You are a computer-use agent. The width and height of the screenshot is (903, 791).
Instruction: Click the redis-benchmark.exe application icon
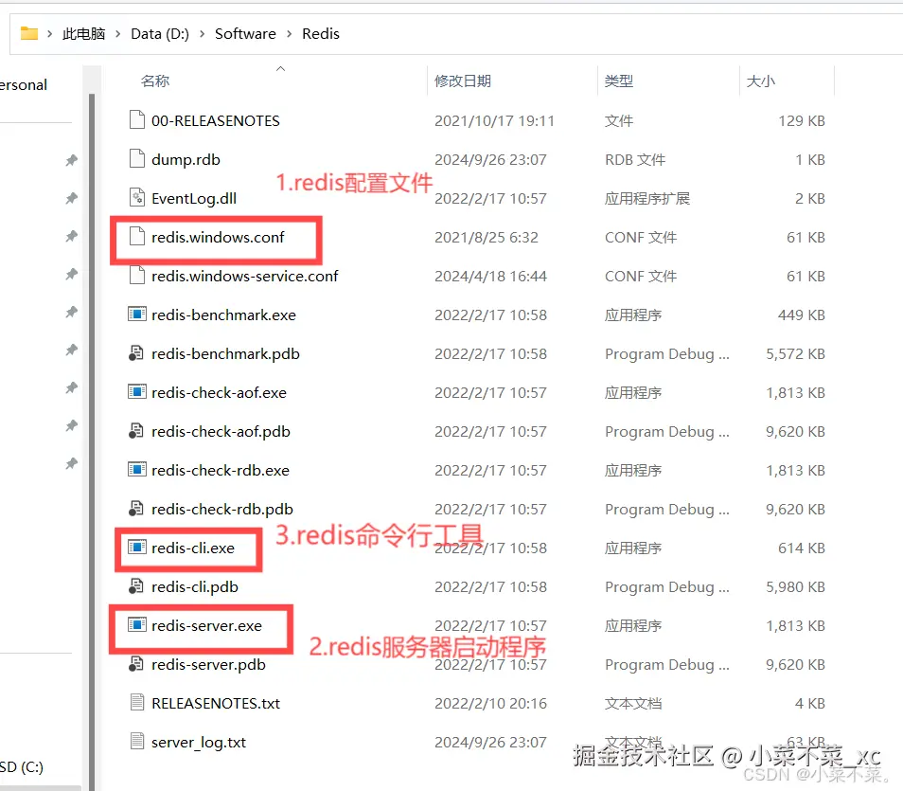[x=137, y=315]
